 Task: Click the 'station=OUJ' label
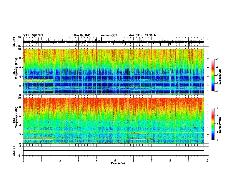(x=109, y=35)
